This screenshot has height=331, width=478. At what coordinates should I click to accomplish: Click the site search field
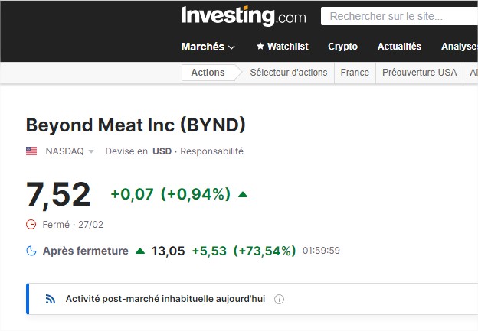(x=398, y=16)
